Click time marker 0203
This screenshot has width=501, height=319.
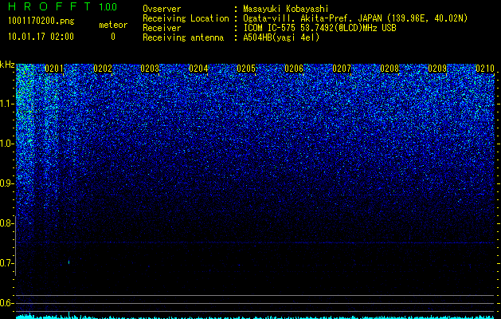pos(150,69)
